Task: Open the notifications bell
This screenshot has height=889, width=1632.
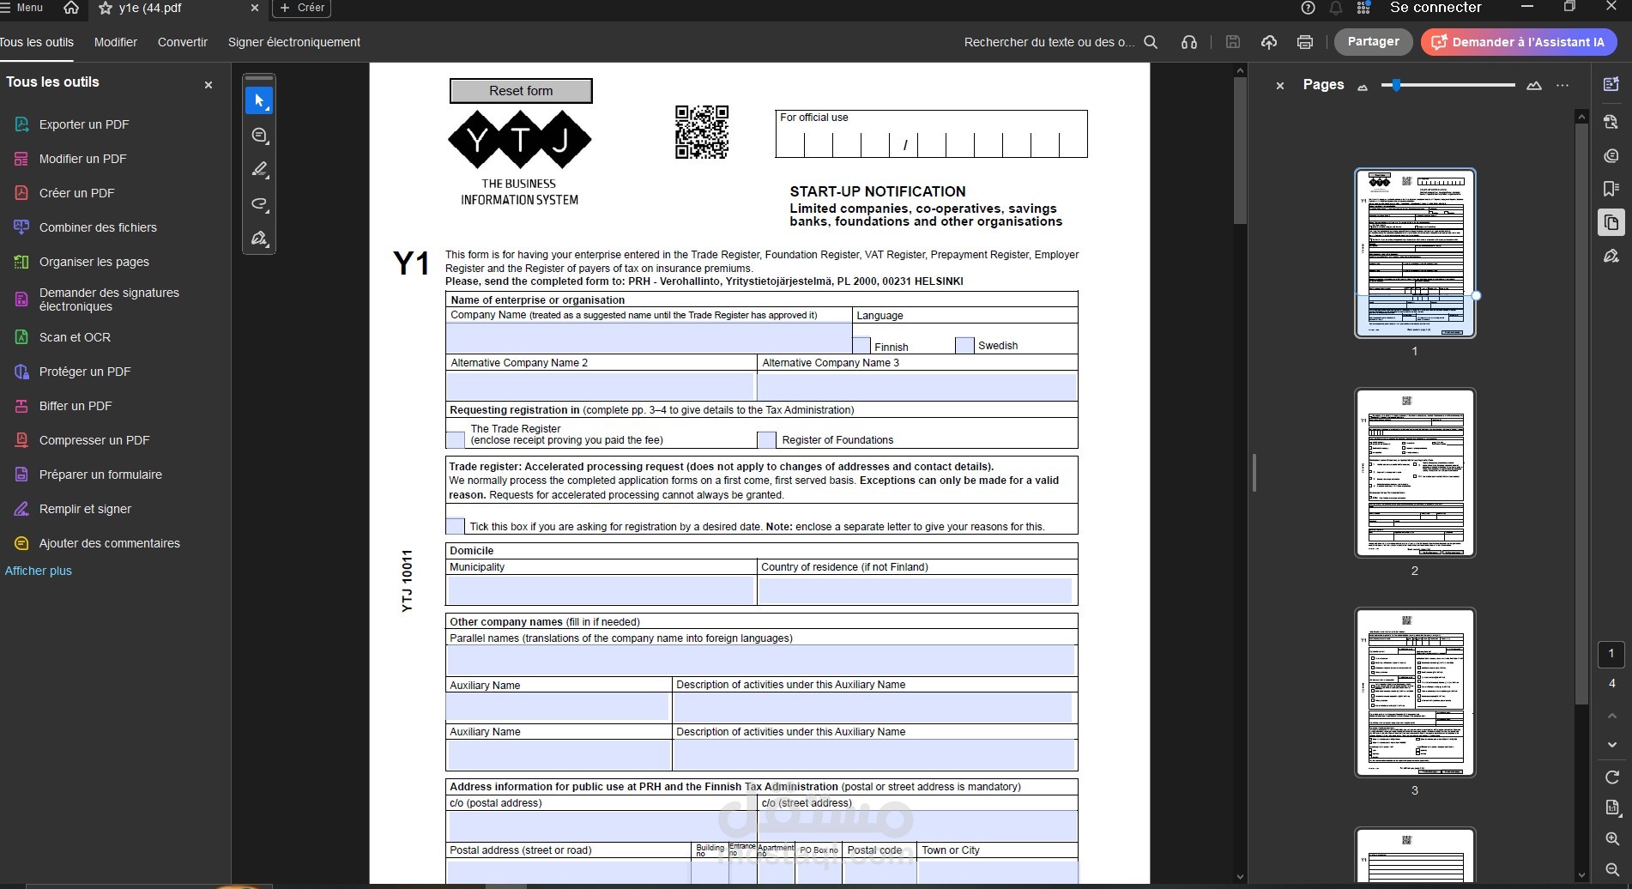Action: [x=1336, y=8]
